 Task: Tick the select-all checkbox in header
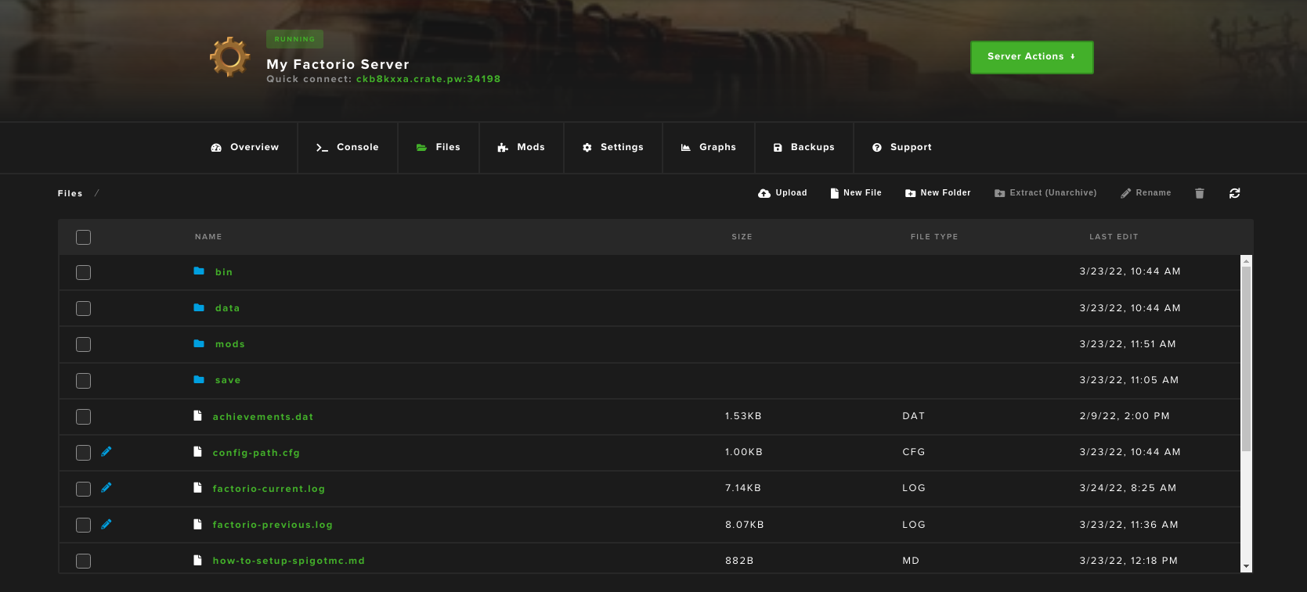(83, 237)
